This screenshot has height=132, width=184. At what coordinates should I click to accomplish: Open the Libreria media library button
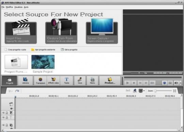coord(25,81)
